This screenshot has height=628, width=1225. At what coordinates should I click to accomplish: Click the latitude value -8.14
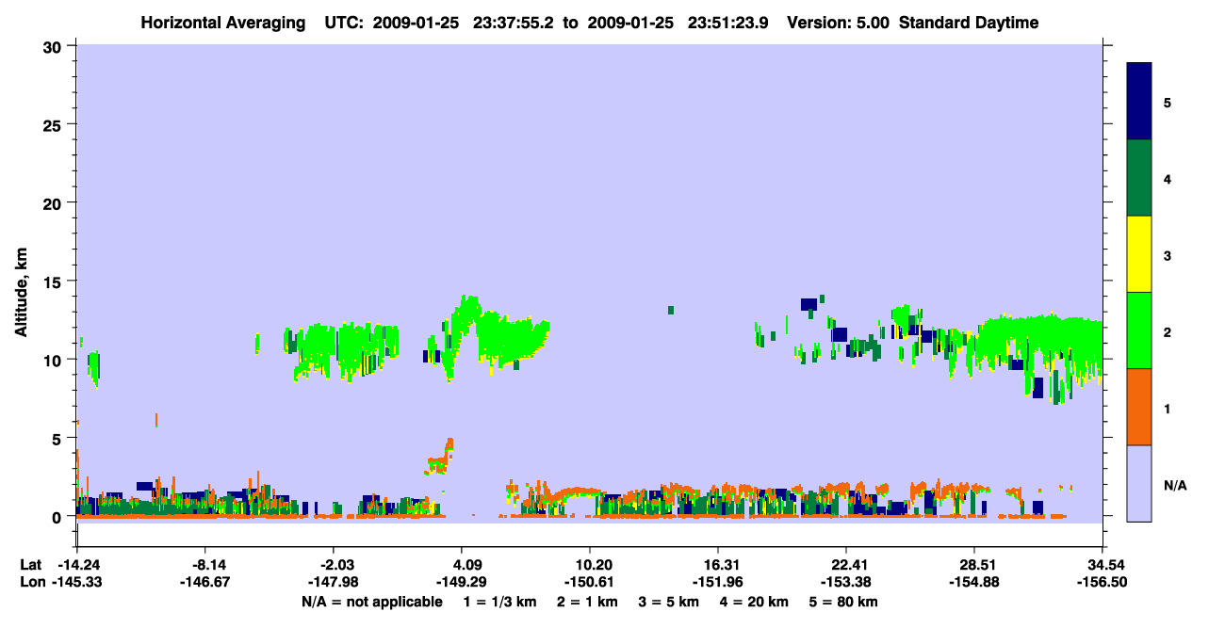(x=209, y=565)
